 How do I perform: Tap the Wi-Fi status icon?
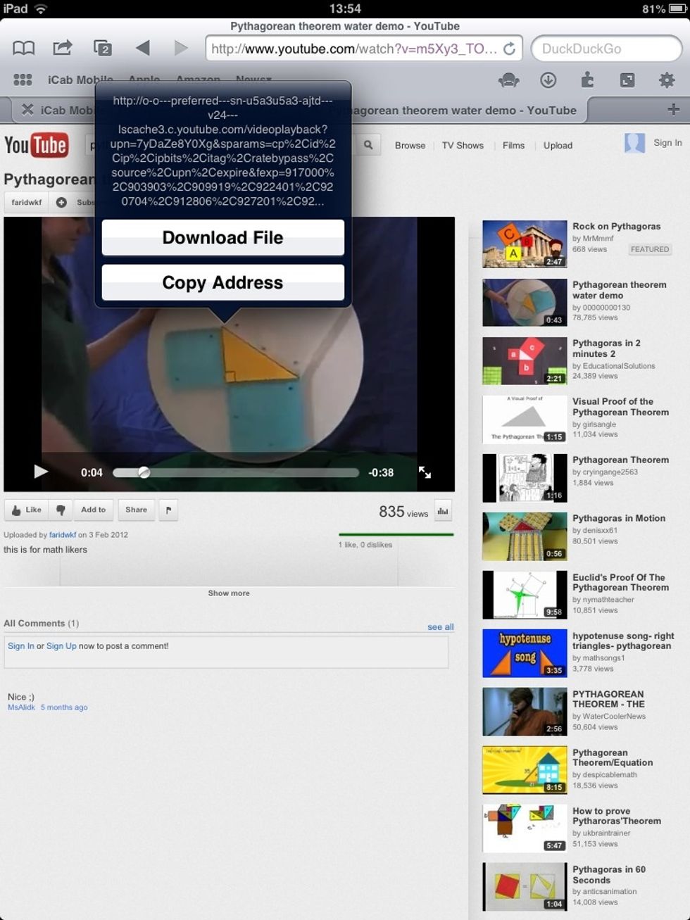tap(42, 9)
